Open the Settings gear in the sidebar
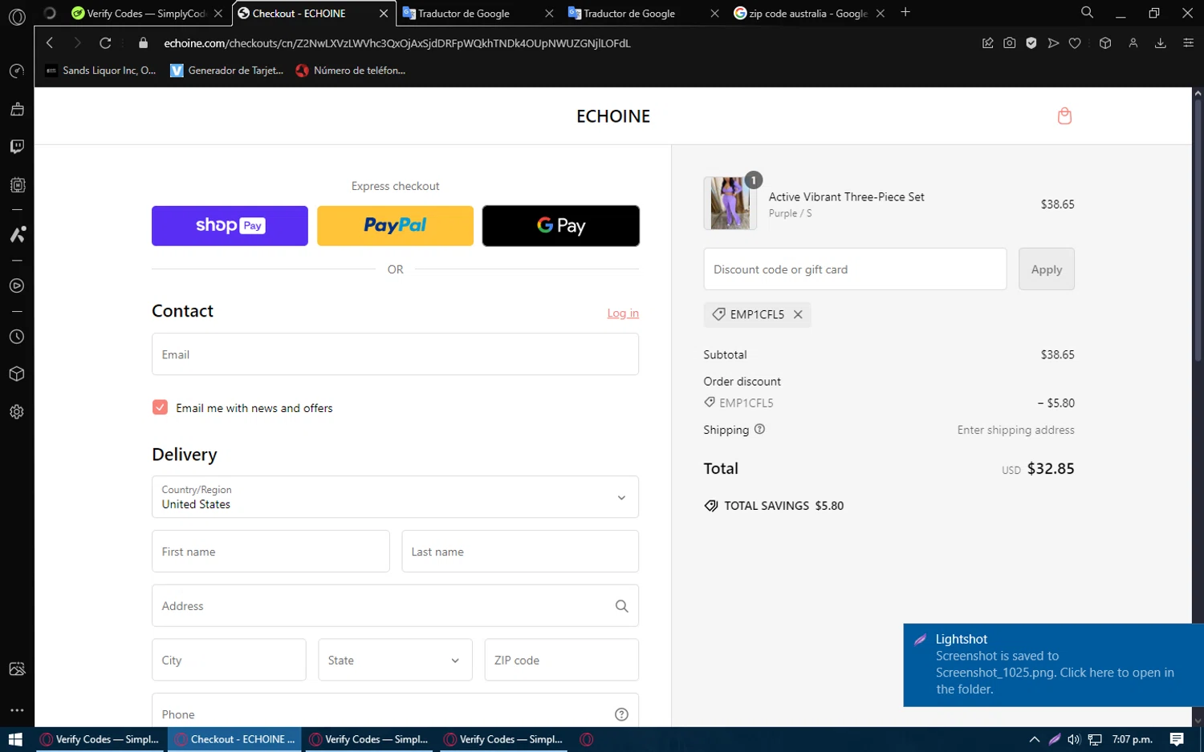The height and width of the screenshot is (752, 1204). [17, 412]
